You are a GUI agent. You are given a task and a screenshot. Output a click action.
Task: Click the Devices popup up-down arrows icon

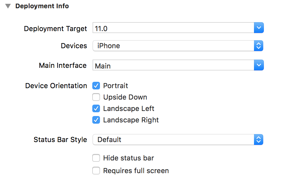coord(259,46)
